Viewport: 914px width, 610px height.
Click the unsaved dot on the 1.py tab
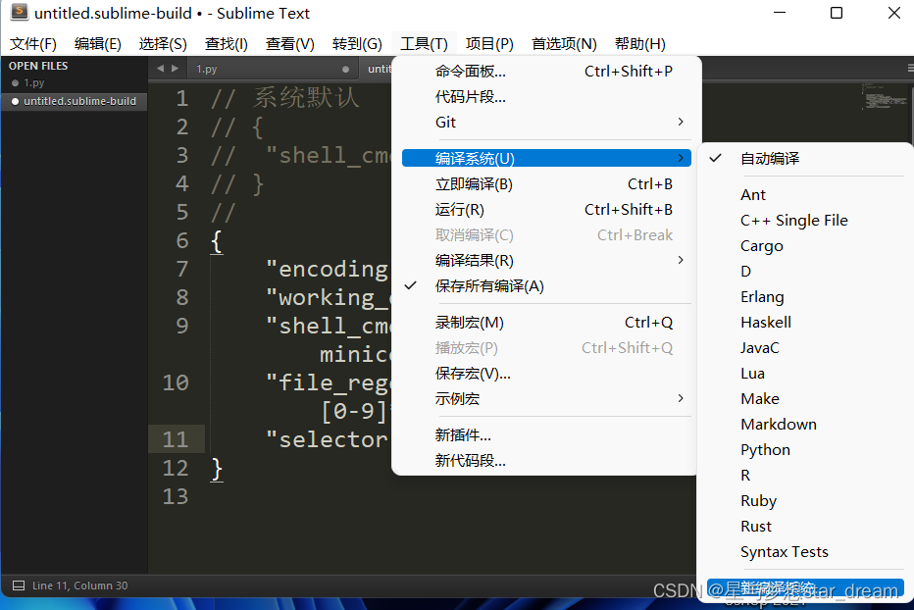point(344,69)
